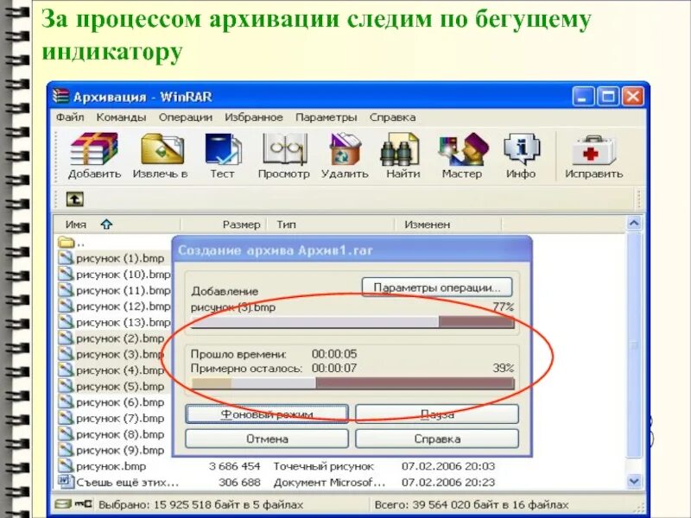Sort by Изменен column header
Viewport: 691px width, 518px height.
tap(448, 224)
